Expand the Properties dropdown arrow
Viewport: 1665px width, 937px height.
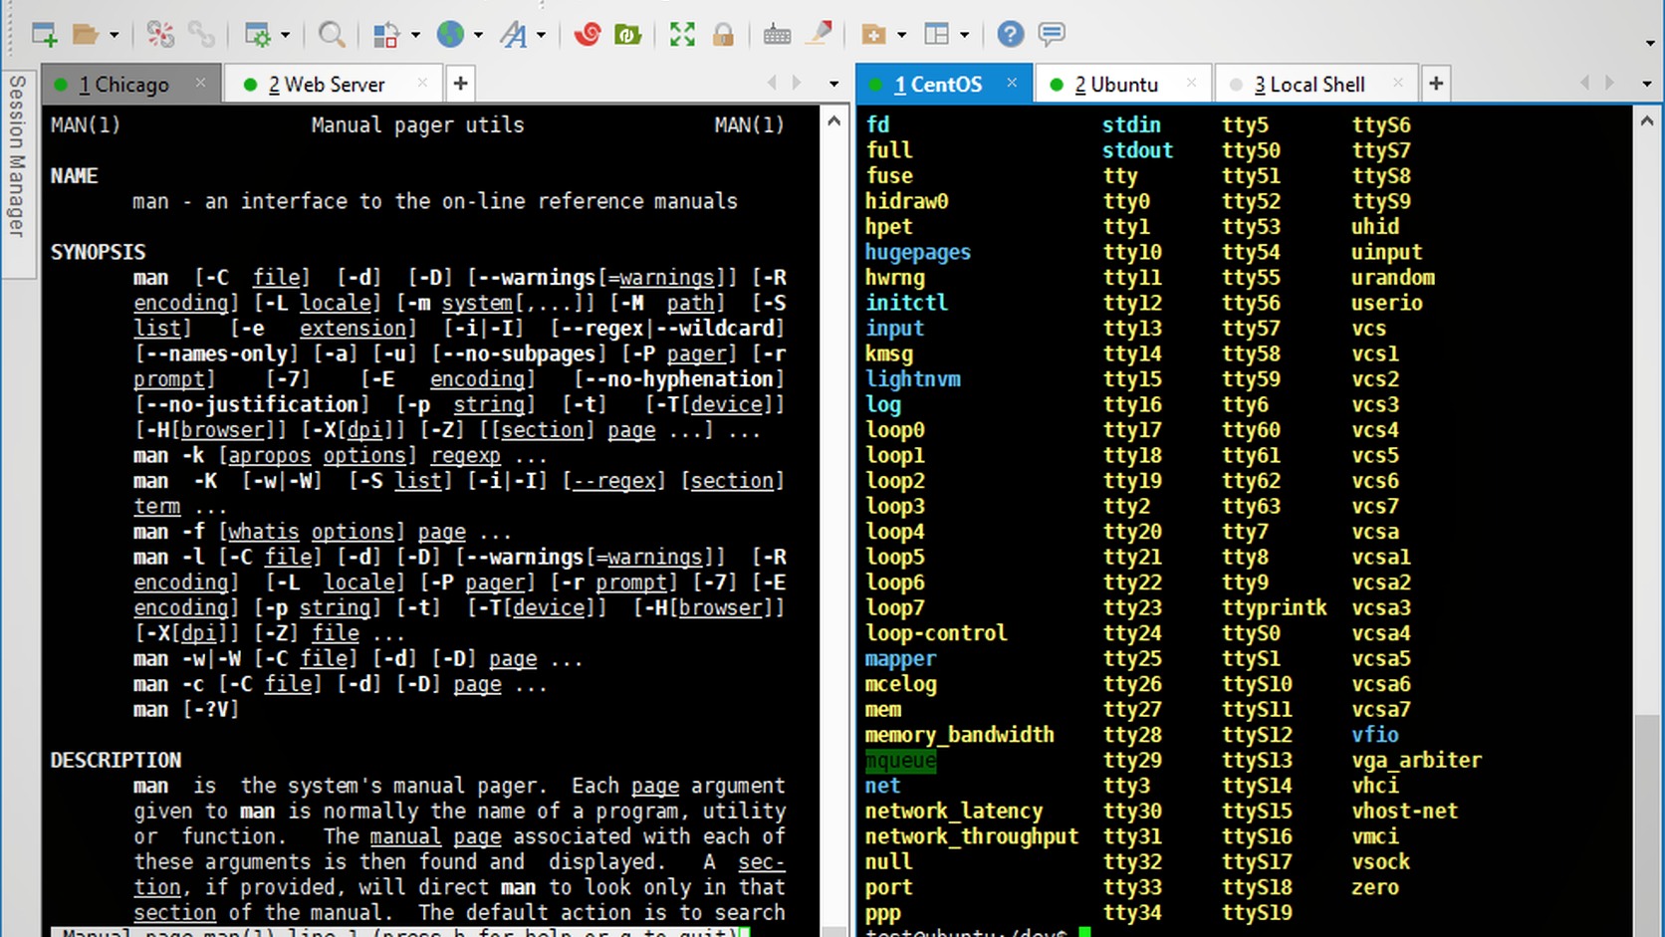[x=286, y=35]
